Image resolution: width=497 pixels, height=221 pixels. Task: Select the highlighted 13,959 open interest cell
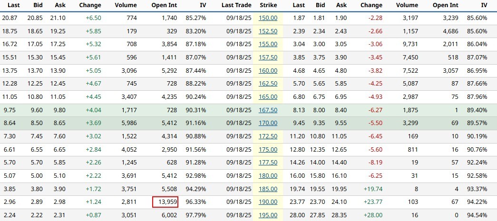pos(166,202)
